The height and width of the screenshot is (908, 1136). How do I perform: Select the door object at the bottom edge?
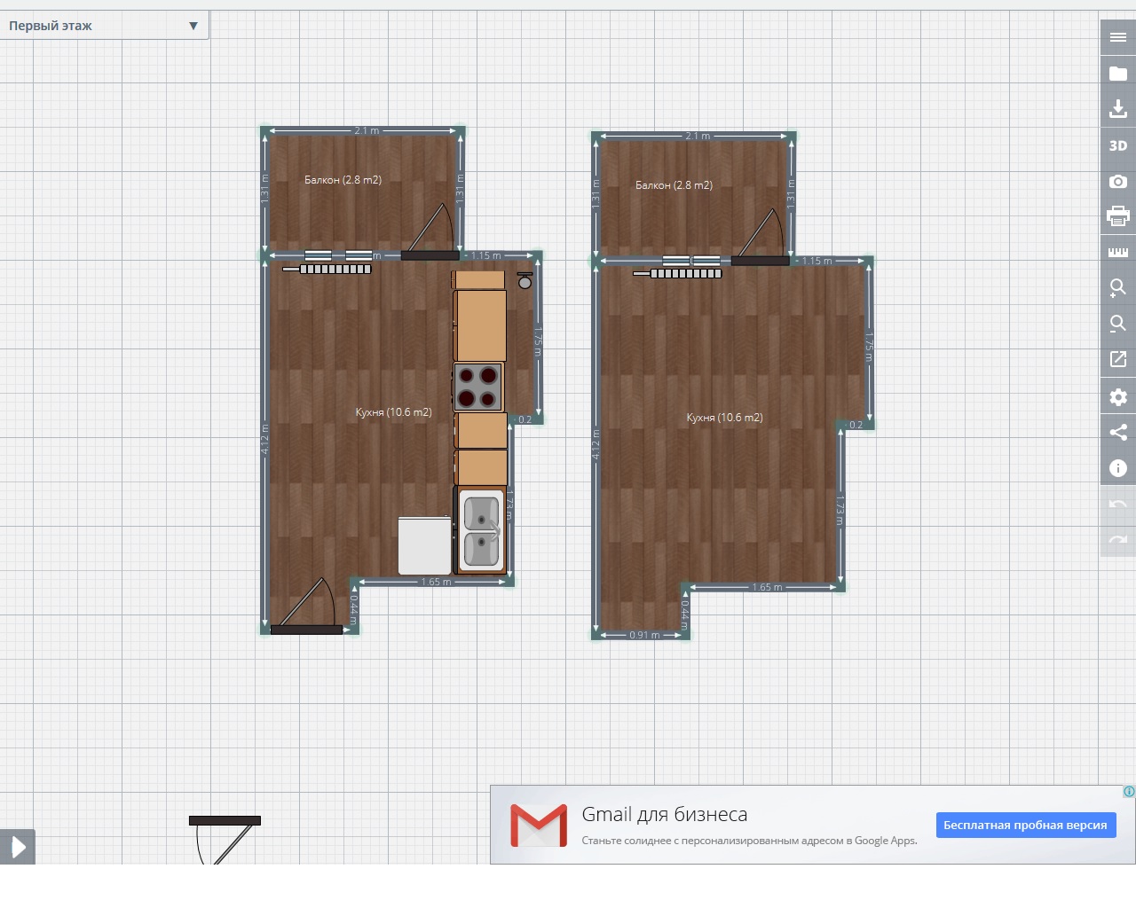coord(225,840)
